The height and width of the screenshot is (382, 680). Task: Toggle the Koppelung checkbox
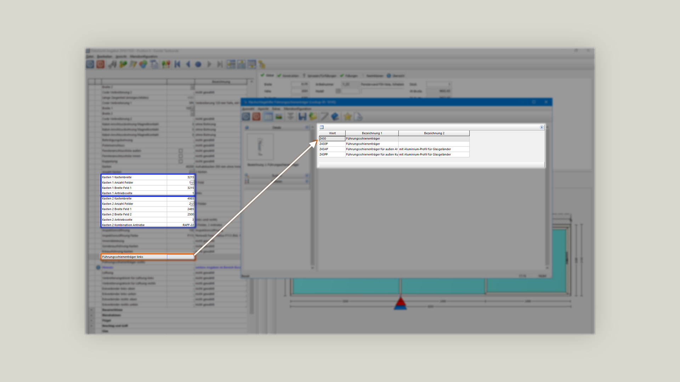click(181, 161)
